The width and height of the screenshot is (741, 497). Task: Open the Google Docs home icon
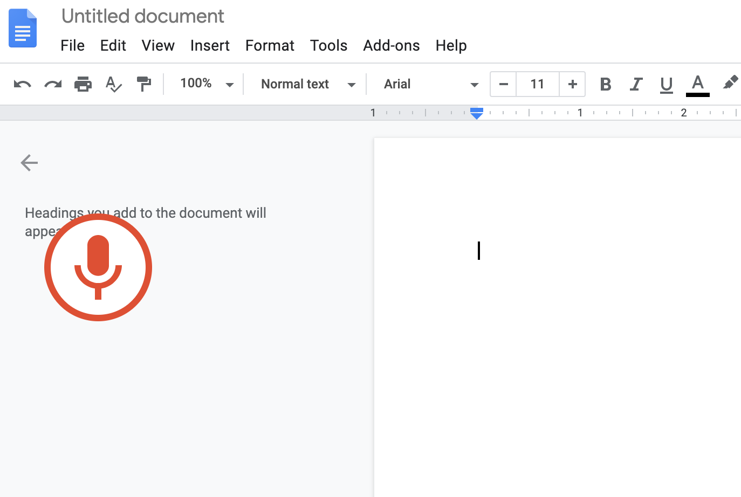point(23,28)
